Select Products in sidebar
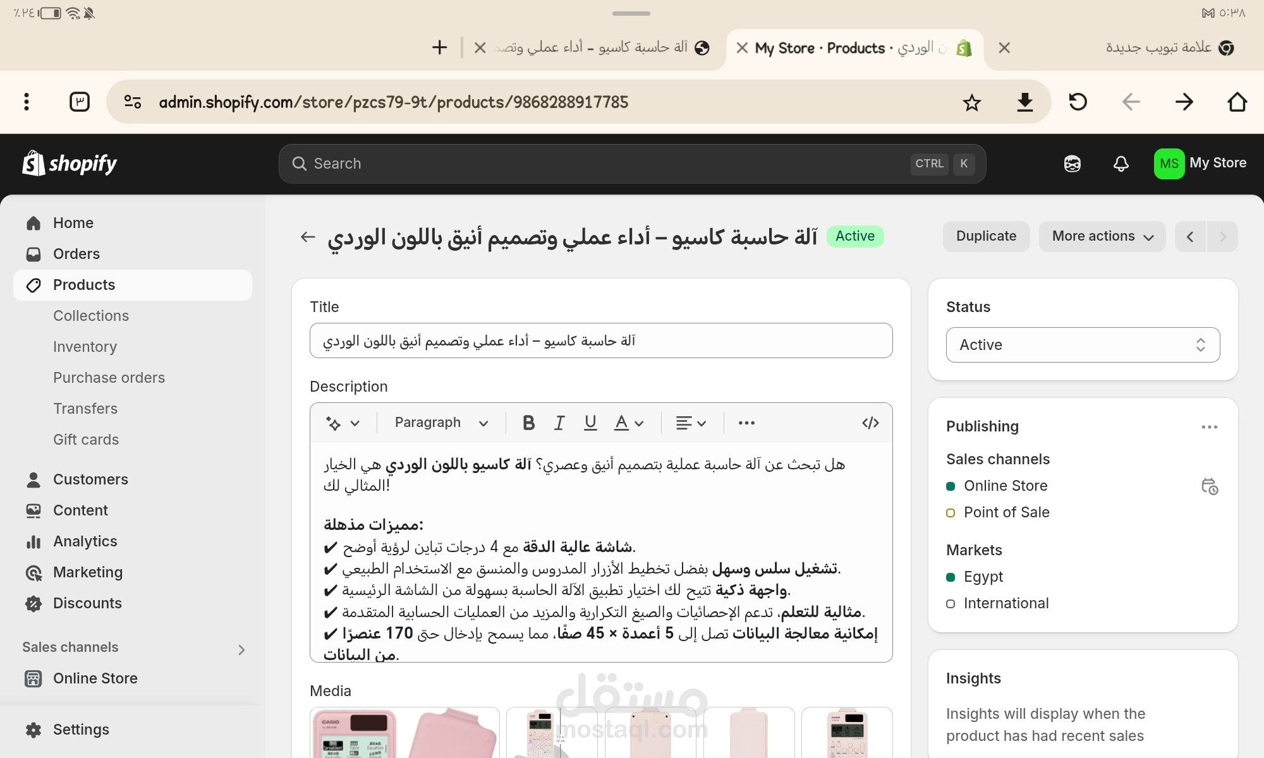Viewport: 1264px width, 758px height. click(x=133, y=285)
